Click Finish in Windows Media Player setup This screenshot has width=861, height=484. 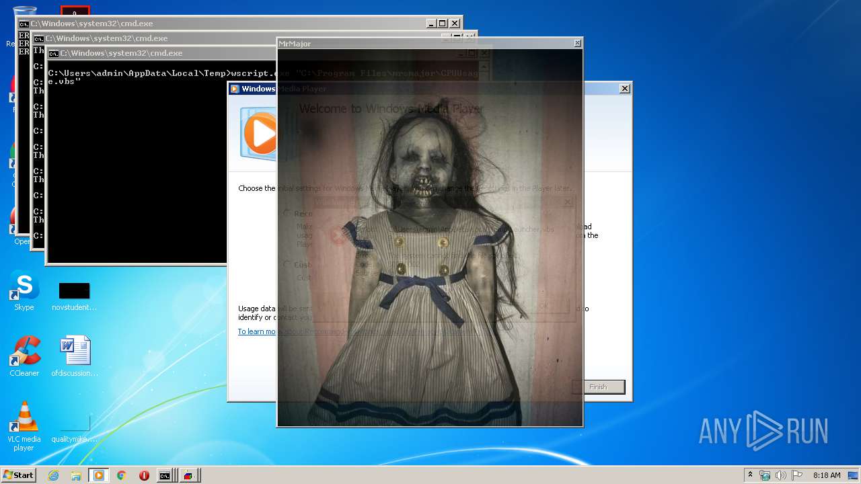[x=598, y=387]
